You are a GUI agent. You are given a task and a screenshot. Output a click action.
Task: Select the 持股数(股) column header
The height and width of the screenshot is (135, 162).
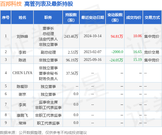pyautogui.click(x=71, y=18)
